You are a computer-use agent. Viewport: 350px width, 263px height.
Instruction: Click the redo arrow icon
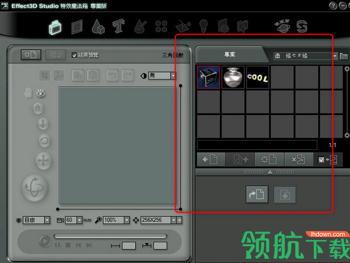coord(127,76)
